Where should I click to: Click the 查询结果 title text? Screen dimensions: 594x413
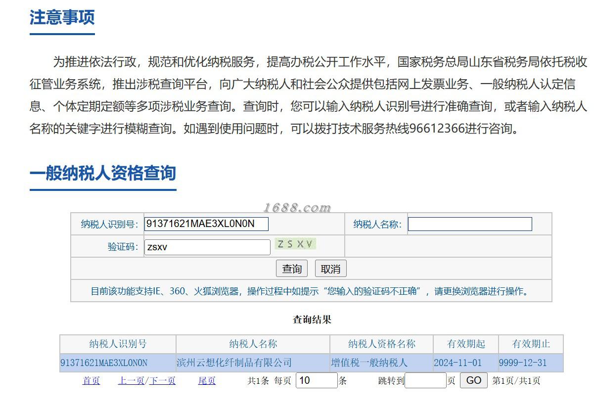[312, 320]
